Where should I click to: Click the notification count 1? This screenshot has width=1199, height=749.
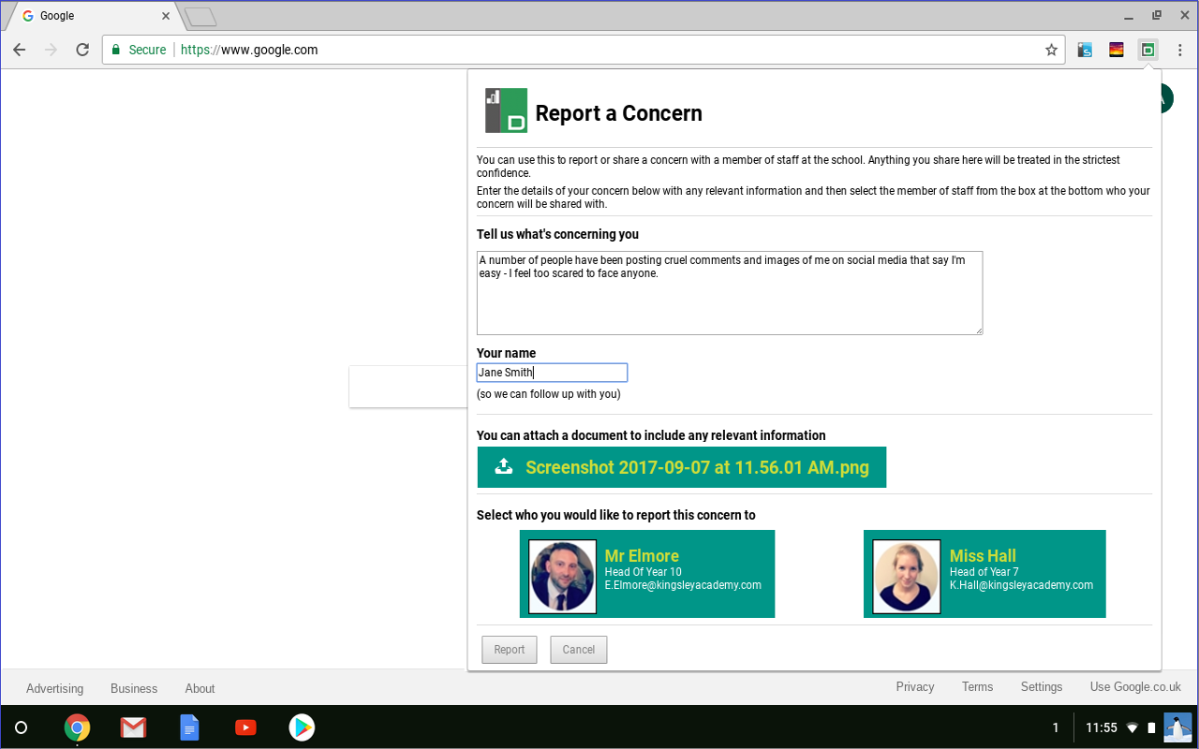(x=1056, y=727)
